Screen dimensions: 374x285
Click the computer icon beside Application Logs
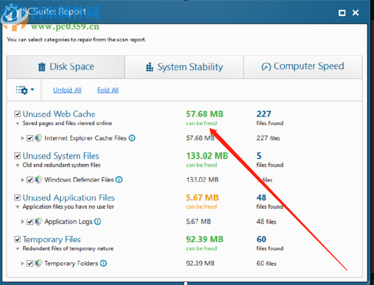click(x=39, y=222)
